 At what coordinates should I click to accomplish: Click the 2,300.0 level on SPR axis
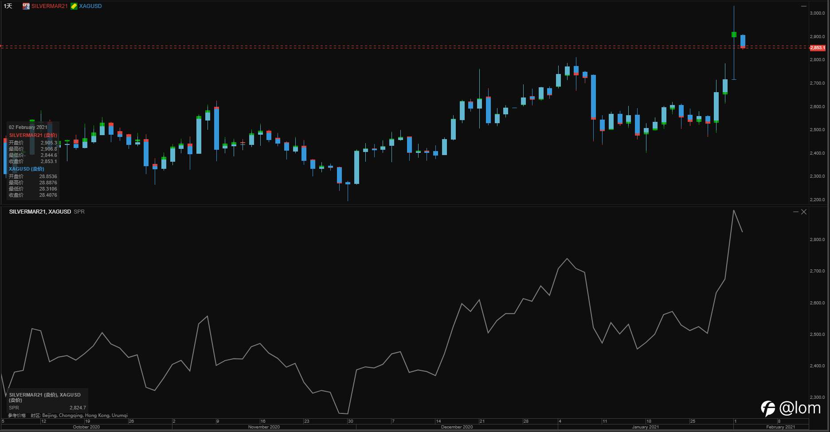coord(817,397)
